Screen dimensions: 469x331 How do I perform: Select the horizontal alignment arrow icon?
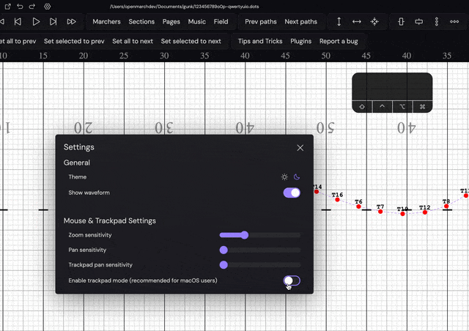click(357, 22)
